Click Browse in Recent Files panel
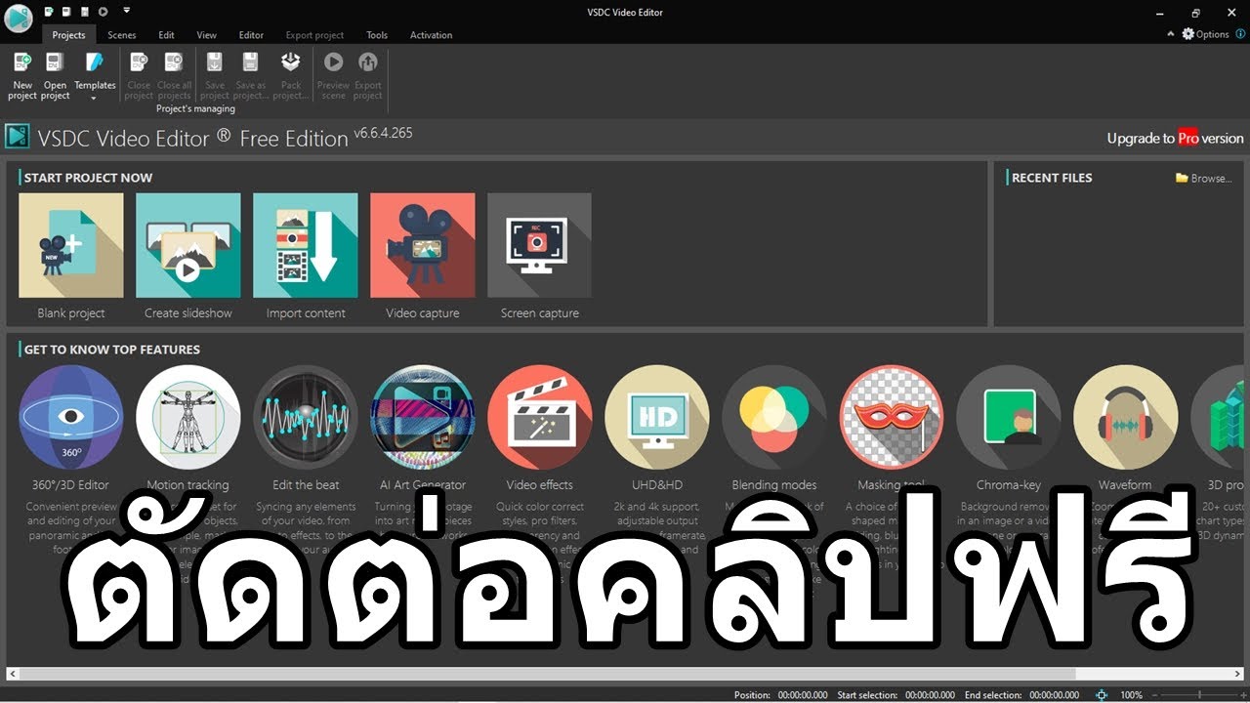1250x703 pixels. (x=1204, y=178)
